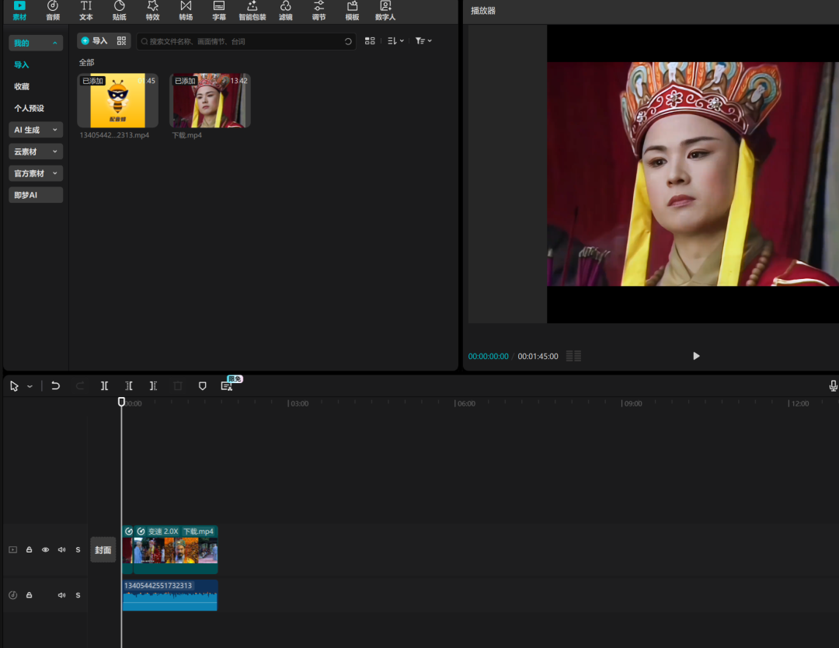839x648 pixels.
Task: Open the 音频 (Audio) panel
Action: [x=53, y=10]
